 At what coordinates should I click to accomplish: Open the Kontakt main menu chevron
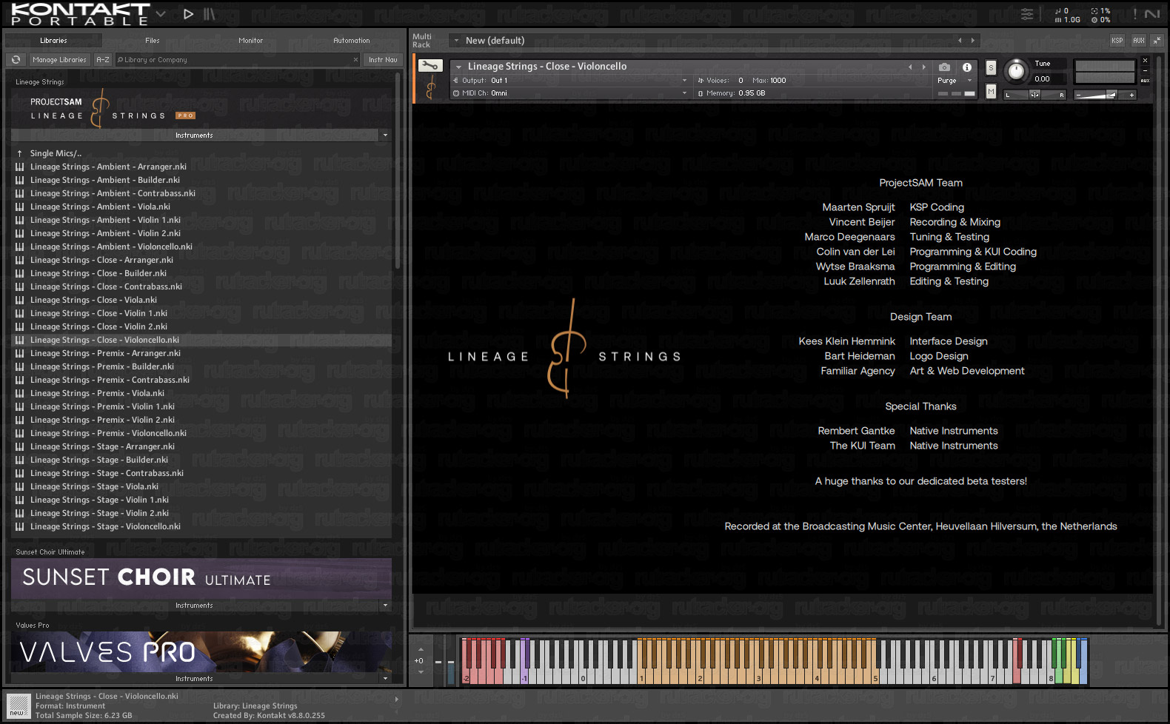click(x=161, y=13)
